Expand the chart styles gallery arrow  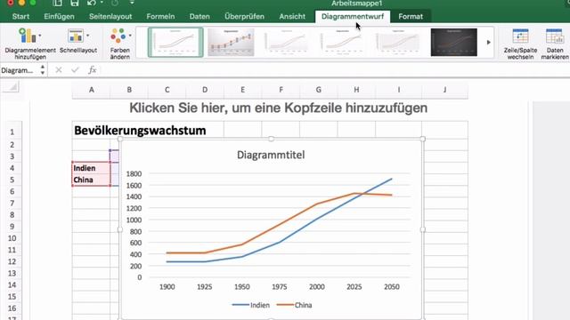(489, 43)
